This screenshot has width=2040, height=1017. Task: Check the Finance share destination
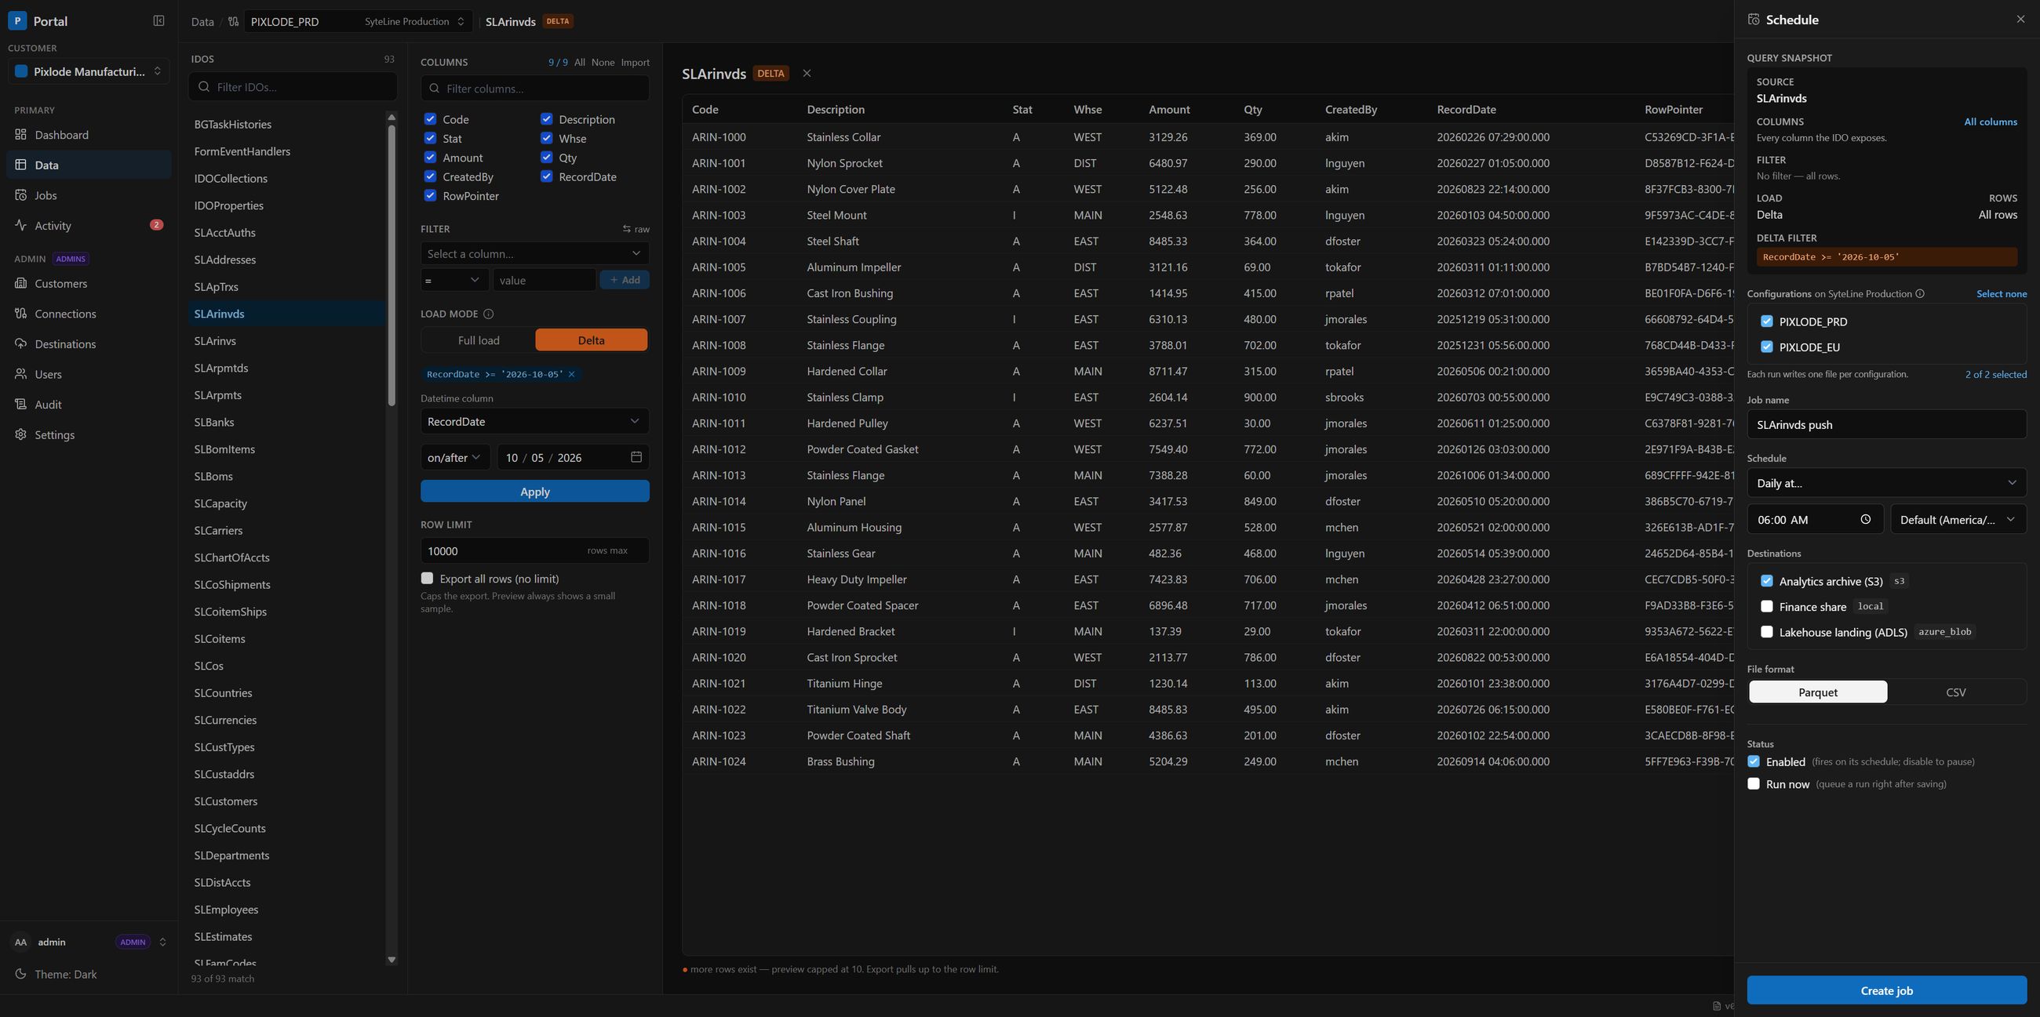1767,606
